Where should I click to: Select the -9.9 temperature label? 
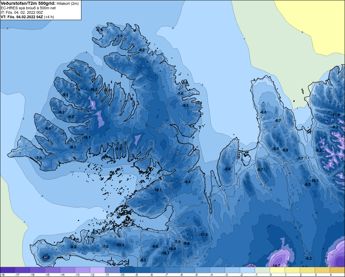click(x=186, y=243)
